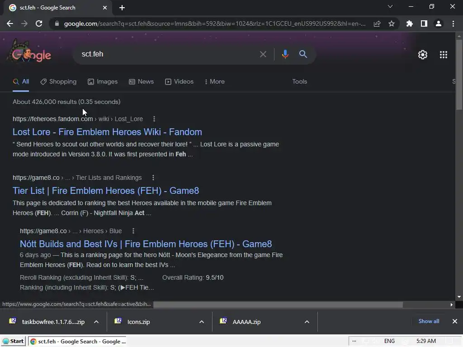Image resolution: width=463 pixels, height=347 pixels.
Task: Start voice search with the microphone
Action: coord(285,54)
